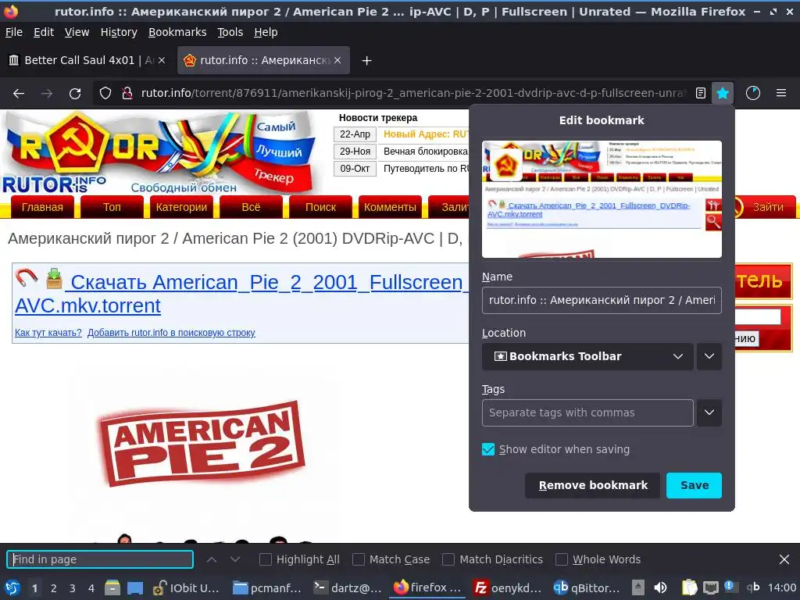Focus the Find in page field
The width and height of the screenshot is (800, 600).
[100, 559]
